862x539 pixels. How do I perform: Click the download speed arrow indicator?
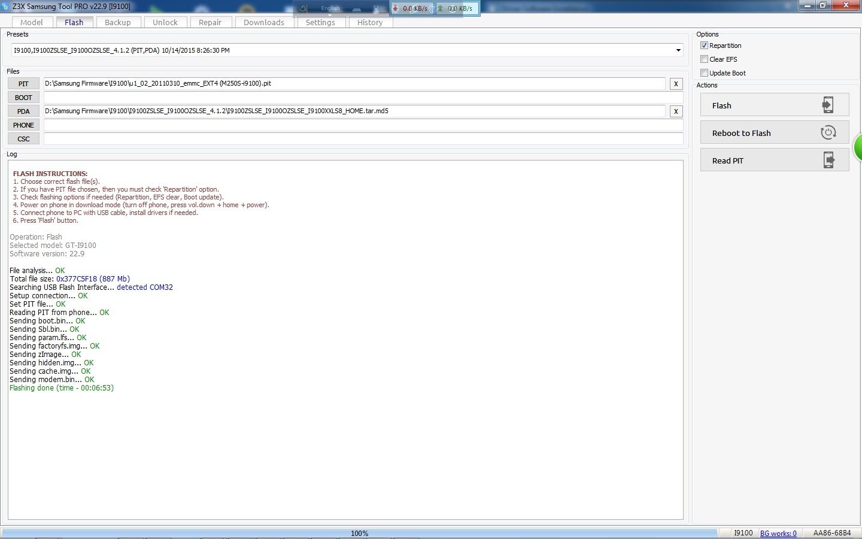[x=395, y=8]
